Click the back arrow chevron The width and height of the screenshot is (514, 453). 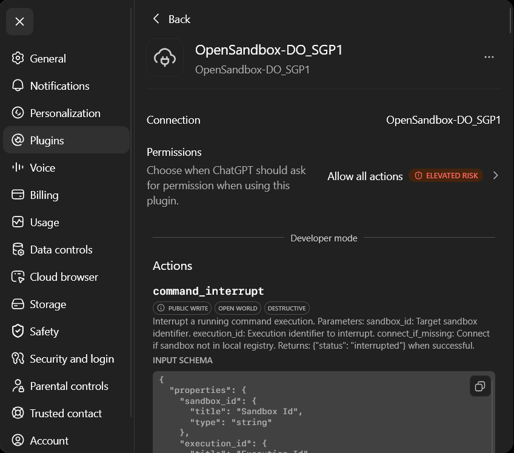[156, 19]
